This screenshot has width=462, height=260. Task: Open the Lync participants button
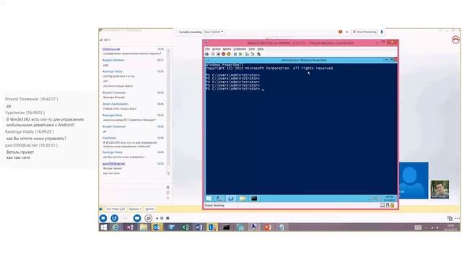[148, 218]
